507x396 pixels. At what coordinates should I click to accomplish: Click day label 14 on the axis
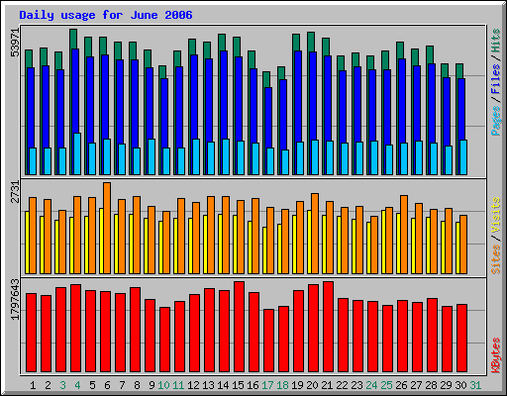click(x=223, y=385)
